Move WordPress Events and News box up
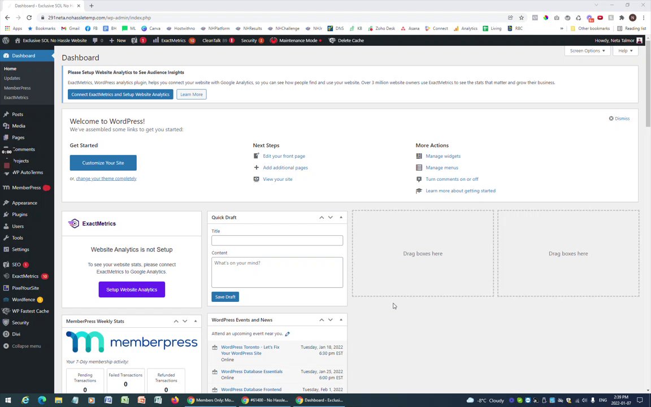 [x=322, y=320]
